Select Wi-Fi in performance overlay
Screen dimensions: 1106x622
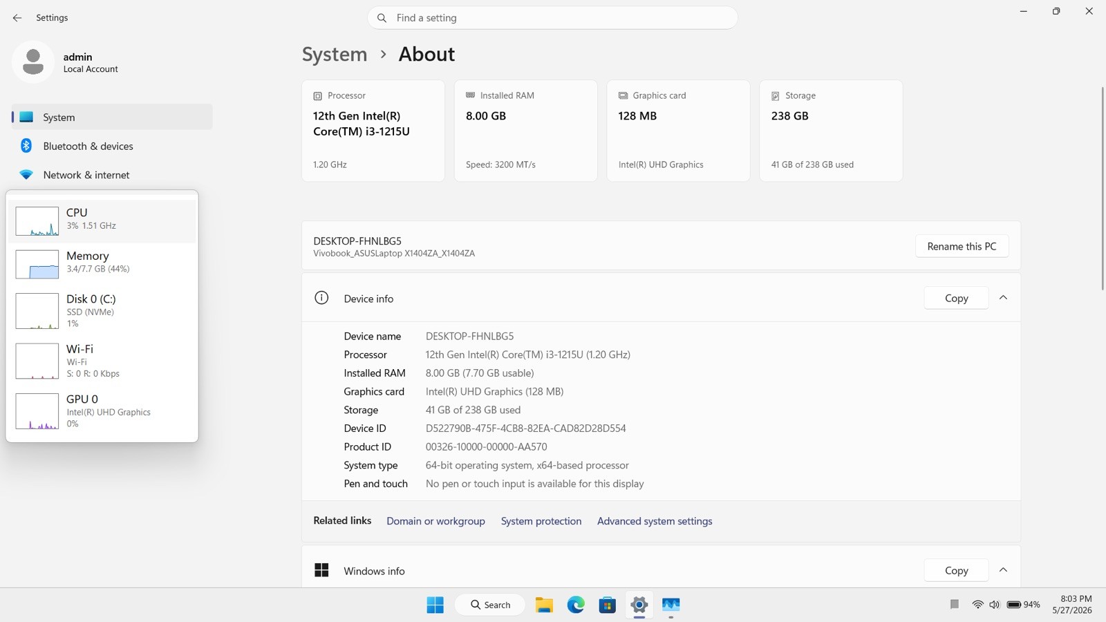[x=102, y=361]
